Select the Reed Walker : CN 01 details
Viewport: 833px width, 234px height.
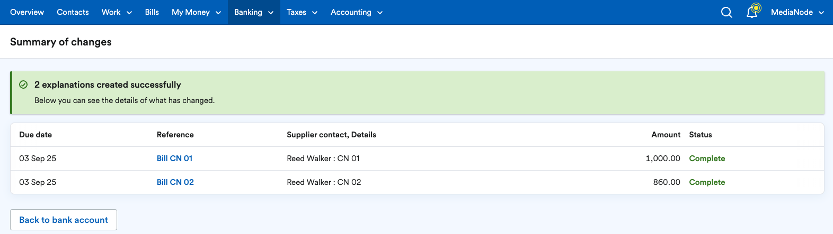tap(323, 158)
